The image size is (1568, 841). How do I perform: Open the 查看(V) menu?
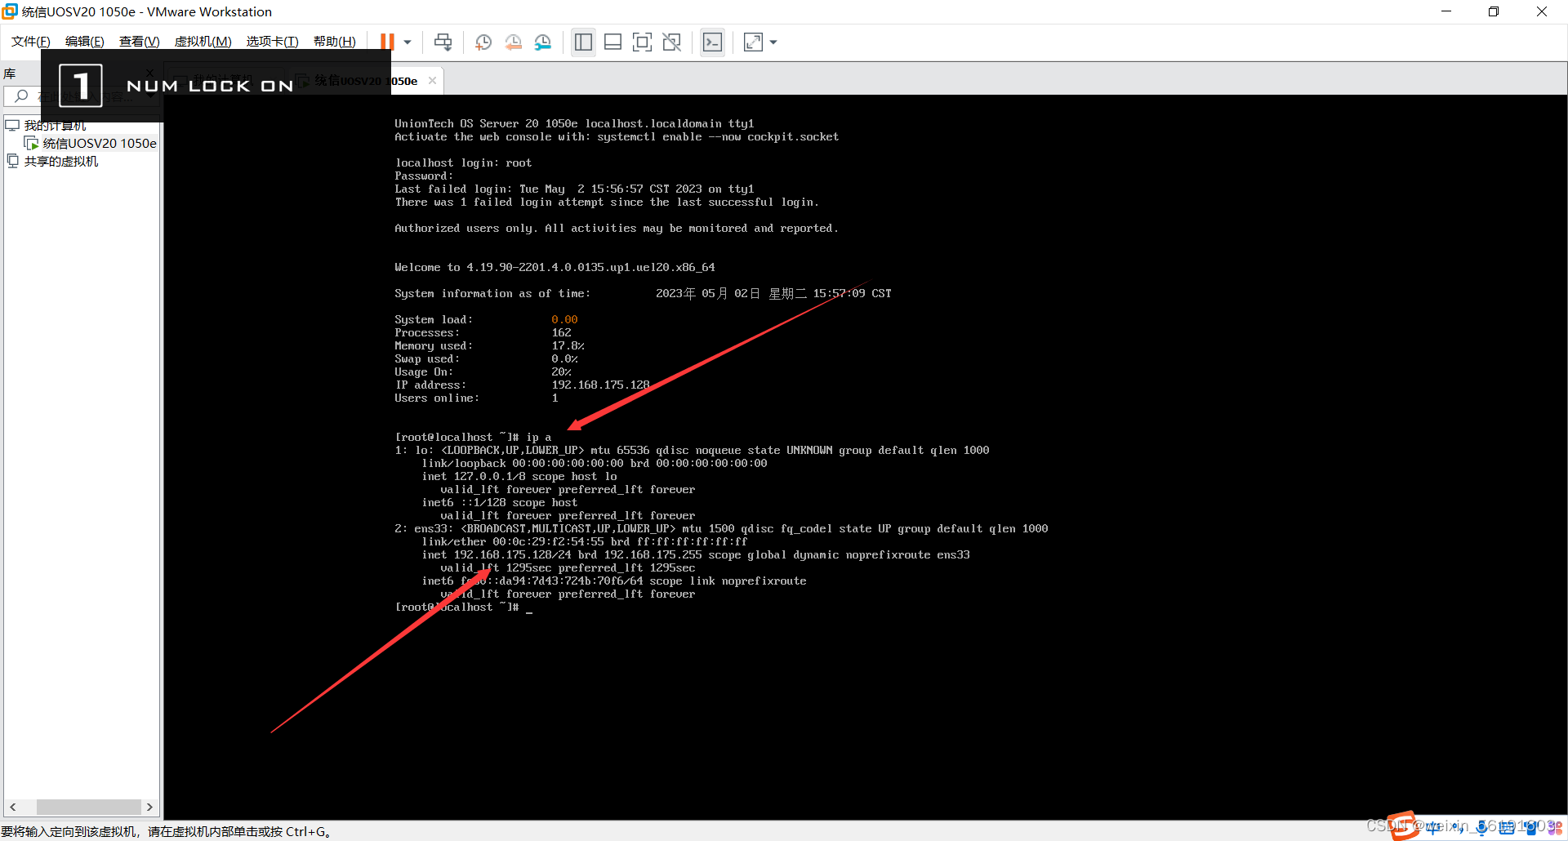pos(140,42)
